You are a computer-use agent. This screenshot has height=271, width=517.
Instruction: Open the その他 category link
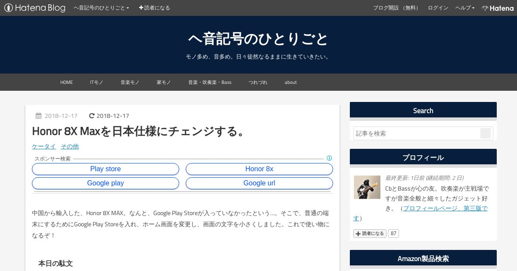coord(70,146)
